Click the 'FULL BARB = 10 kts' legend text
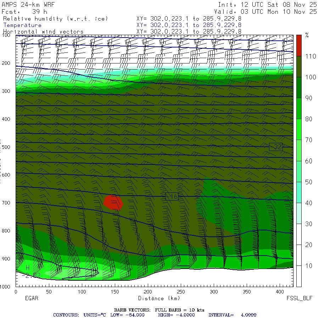 (180, 310)
